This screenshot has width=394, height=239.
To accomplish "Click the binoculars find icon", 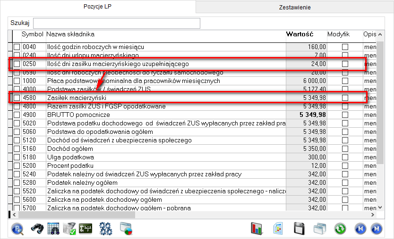I will tap(37, 229).
